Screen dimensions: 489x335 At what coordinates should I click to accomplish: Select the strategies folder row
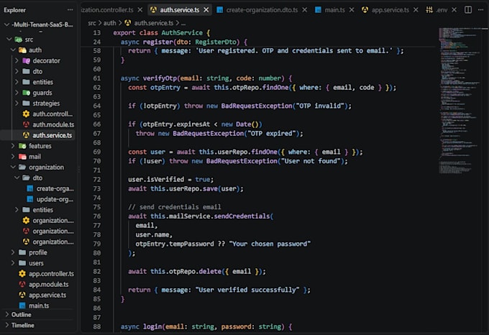(x=37, y=103)
